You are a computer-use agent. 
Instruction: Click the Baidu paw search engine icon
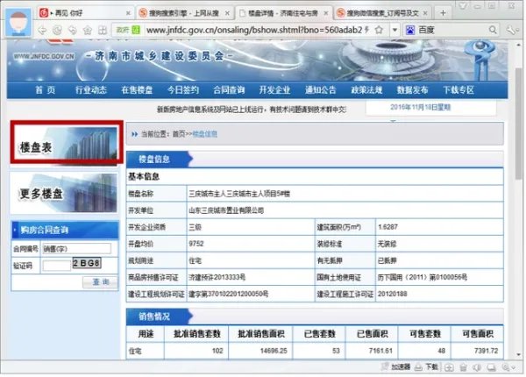point(410,30)
